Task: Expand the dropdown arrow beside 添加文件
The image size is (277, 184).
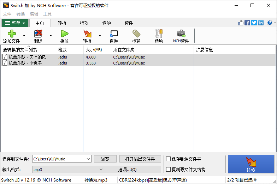Action: [x=24, y=35]
